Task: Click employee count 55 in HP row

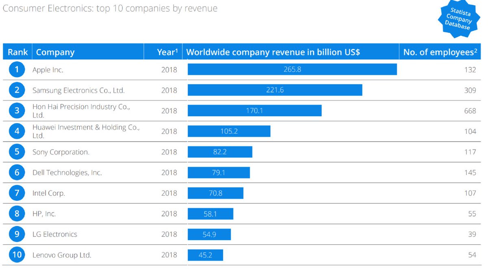Action: (472, 214)
